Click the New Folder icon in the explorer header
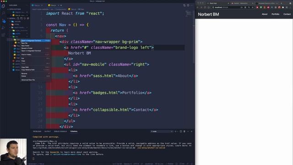This screenshot has width=293, height=165. point(22,18)
